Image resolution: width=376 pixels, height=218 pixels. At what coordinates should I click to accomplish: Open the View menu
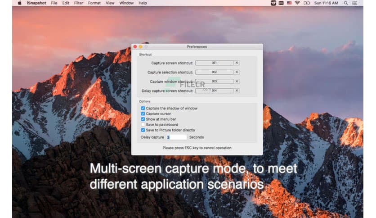pyautogui.click(x=110, y=3)
